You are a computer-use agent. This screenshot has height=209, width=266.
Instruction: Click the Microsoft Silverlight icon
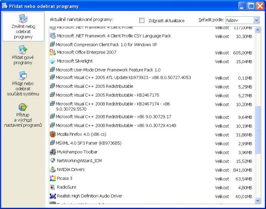pyautogui.click(x=53, y=61)
